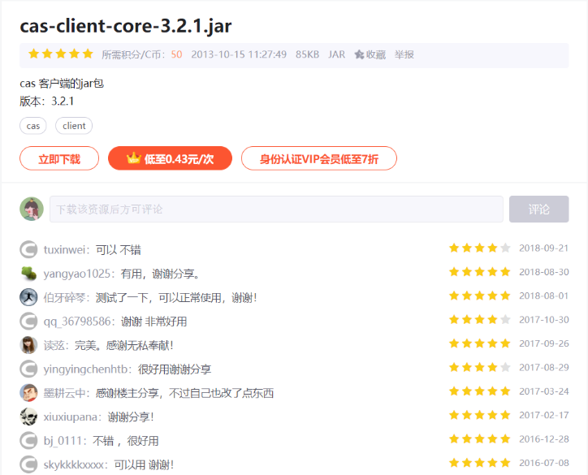The height and width of the screenshot is (475, 588).
Task: Click username skykkkkxxxx
Action: click(74, 465)
